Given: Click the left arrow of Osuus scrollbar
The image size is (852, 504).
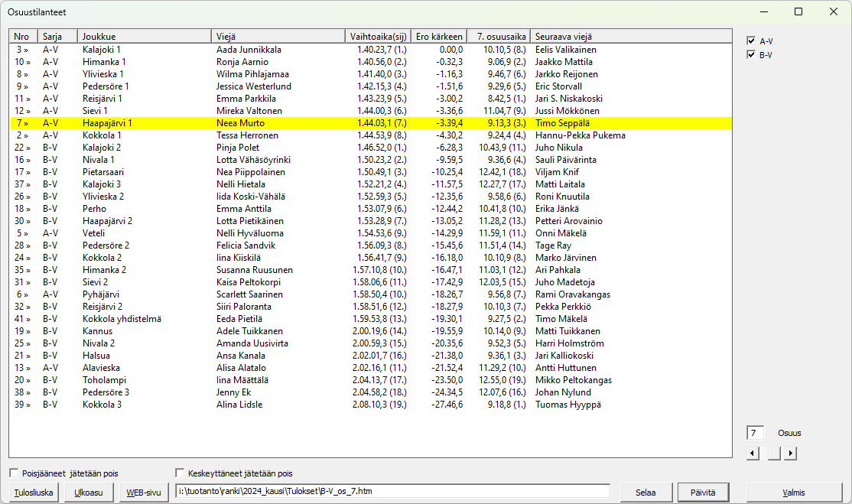Looking at the screenshot, I should [x=753, y=454].
